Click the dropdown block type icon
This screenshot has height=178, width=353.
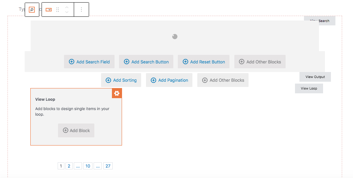[49, 10]
